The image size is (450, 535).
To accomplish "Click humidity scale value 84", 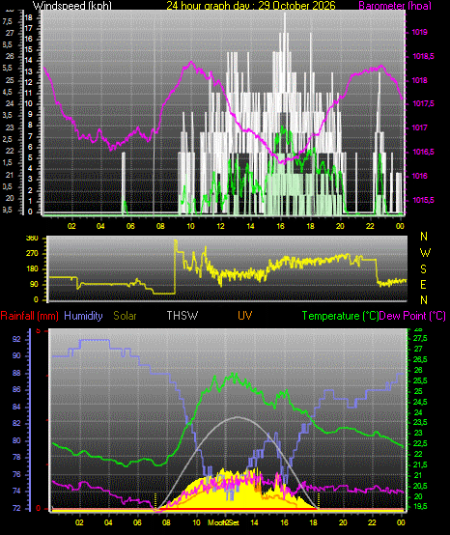I will (x=16, y=408).
